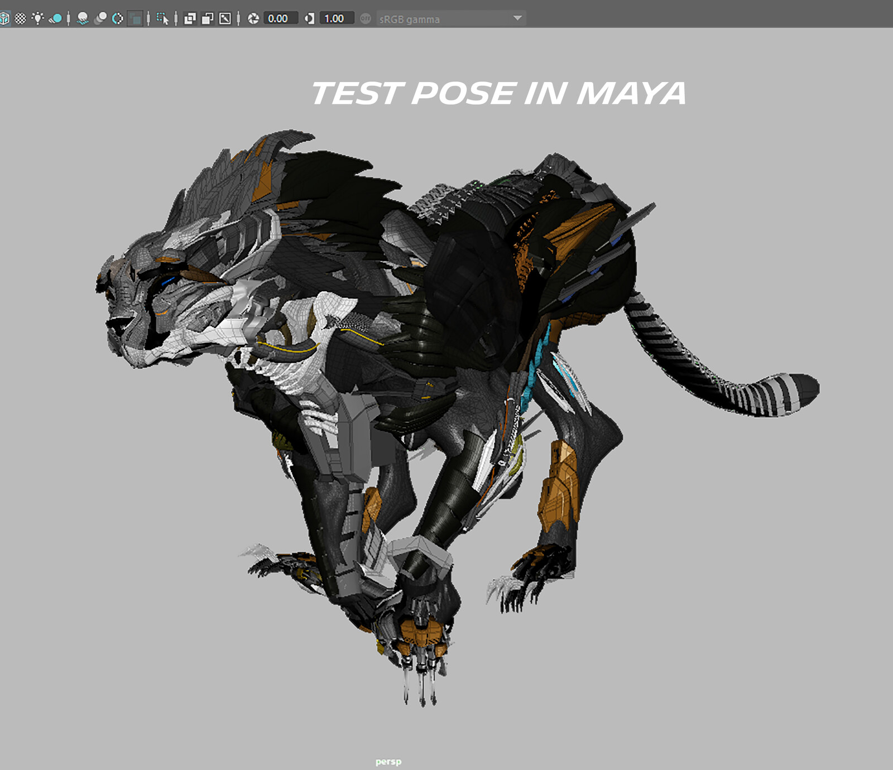The image size is (893, 770).
Task: Toggle the Use All Lights bulb icon
Action: [37, 18]
